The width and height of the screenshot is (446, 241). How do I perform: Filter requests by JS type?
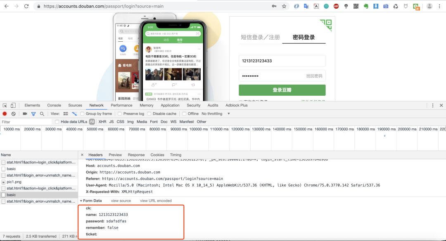(111, 122)
